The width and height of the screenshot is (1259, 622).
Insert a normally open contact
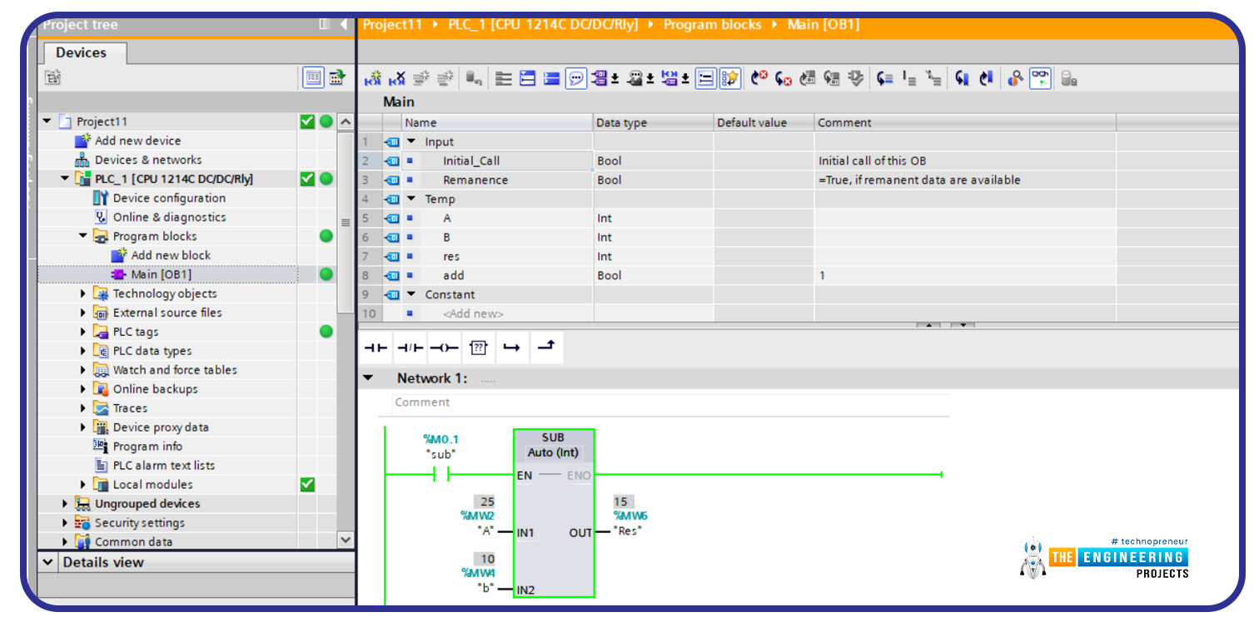click(x=376, y=348)
